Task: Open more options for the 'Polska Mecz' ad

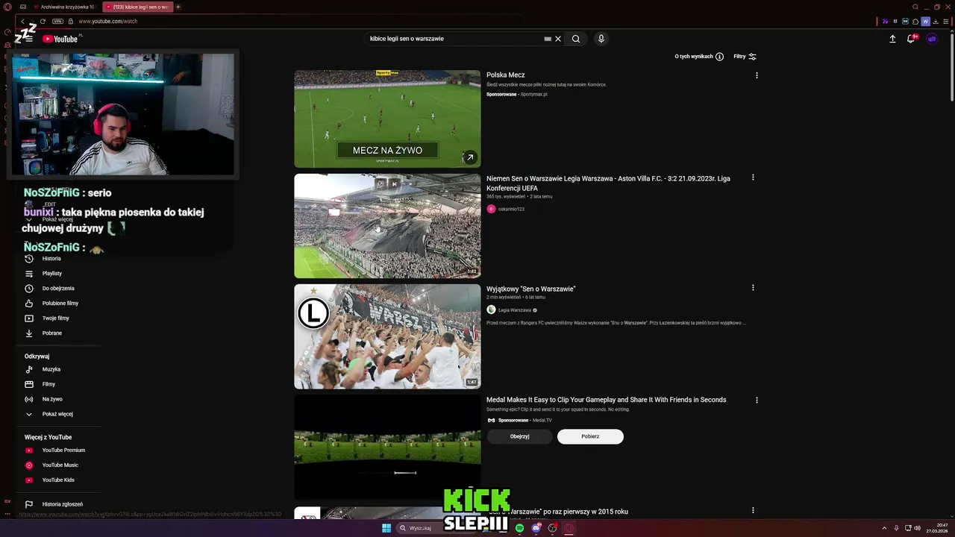Action: click(757, 75)
